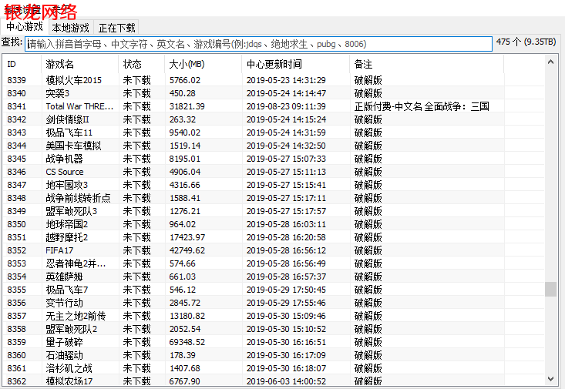This screenshot has width=565, height=389.
Task: Click the timestamp 2019-05-23 14:31:29
Action: [x=286, y=80]
